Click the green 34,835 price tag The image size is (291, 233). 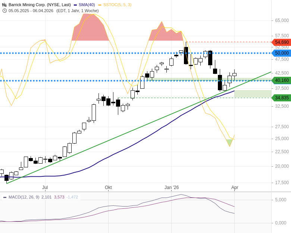pos(282,98)
